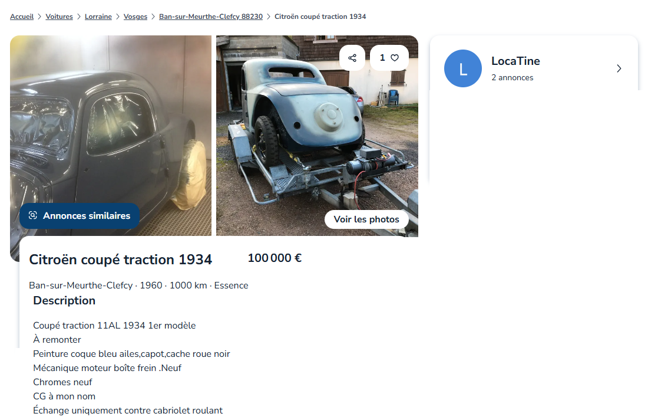The width and height of the screenshot is (648, 420).
Task: Click the share icon on the photo
Action: [352, 58]
